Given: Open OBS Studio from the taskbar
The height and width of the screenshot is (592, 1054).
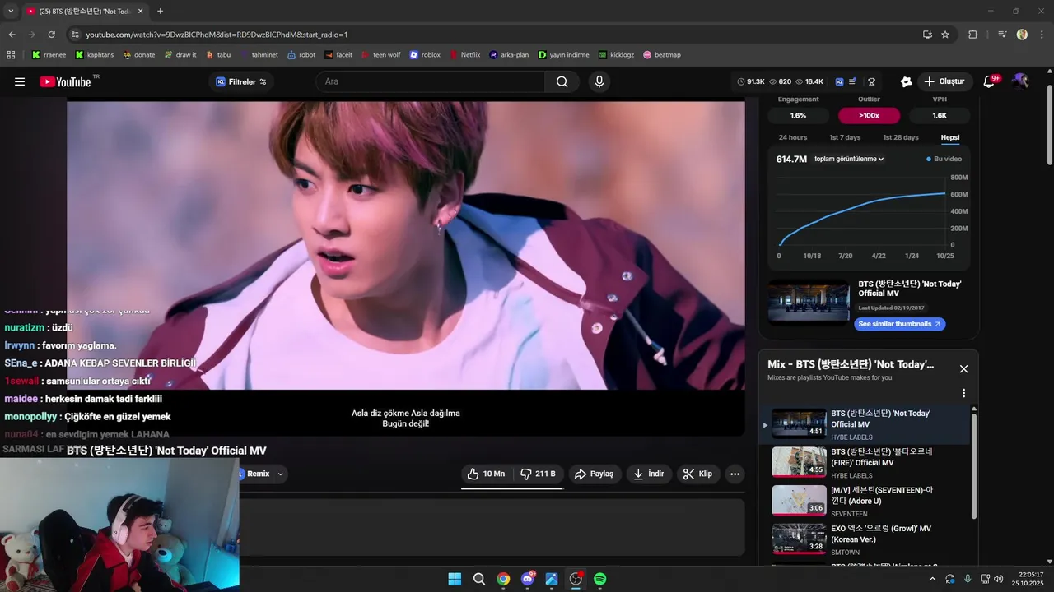Looking at the screenshot, I should point(576,579).
